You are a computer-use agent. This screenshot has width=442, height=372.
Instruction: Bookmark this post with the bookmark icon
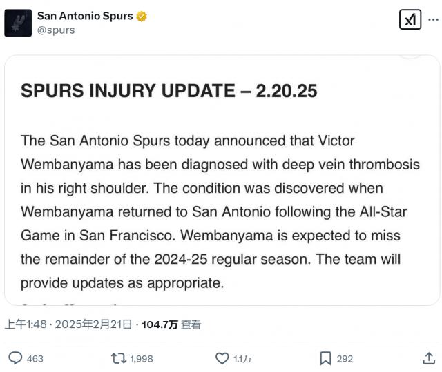tap(325, 358)
